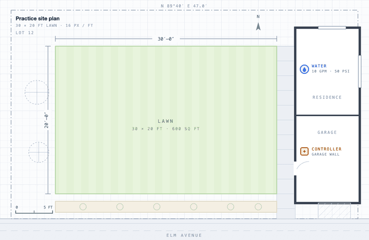Click the ELM AVENUE street label
This screenshot has height=240, width=369.
point(184,235)
